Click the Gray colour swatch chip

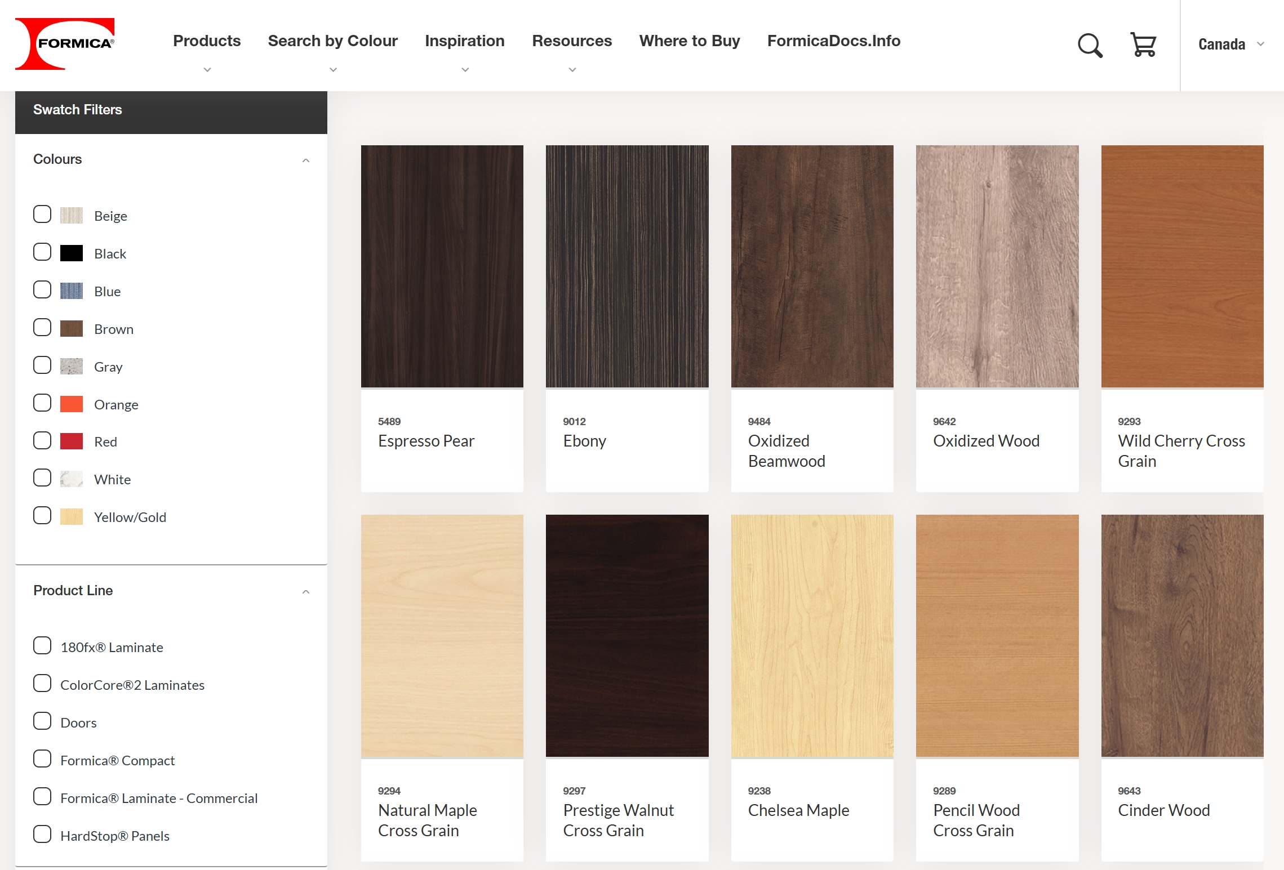[72, 367]
